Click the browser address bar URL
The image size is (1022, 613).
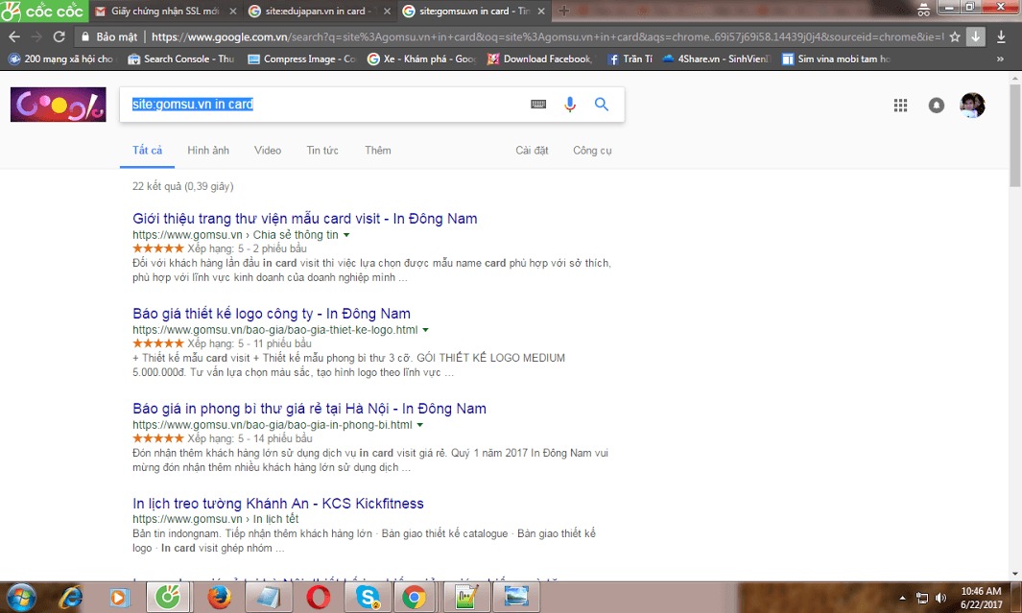pyautogui.click(x=546, y=37)
